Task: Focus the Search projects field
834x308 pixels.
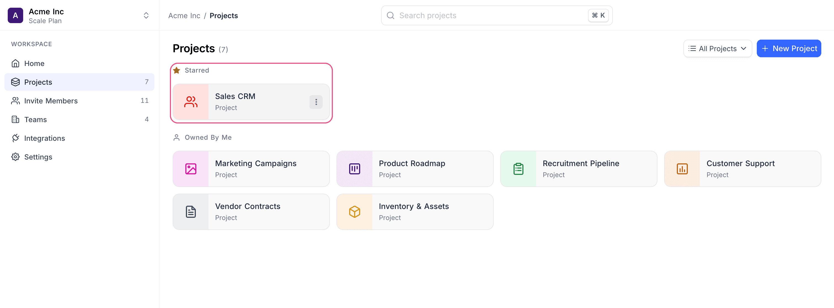Action: pos(497,15)
